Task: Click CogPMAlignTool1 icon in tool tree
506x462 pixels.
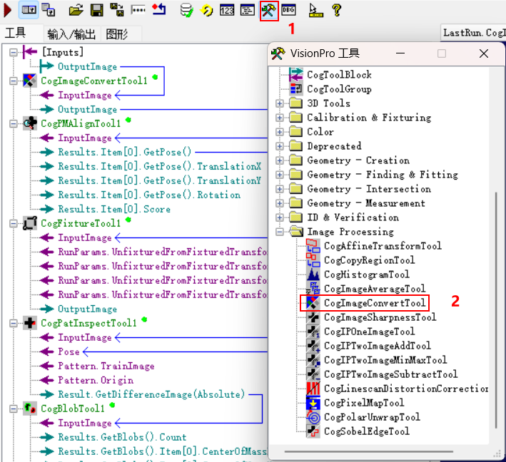Action: tap(30, 123)
